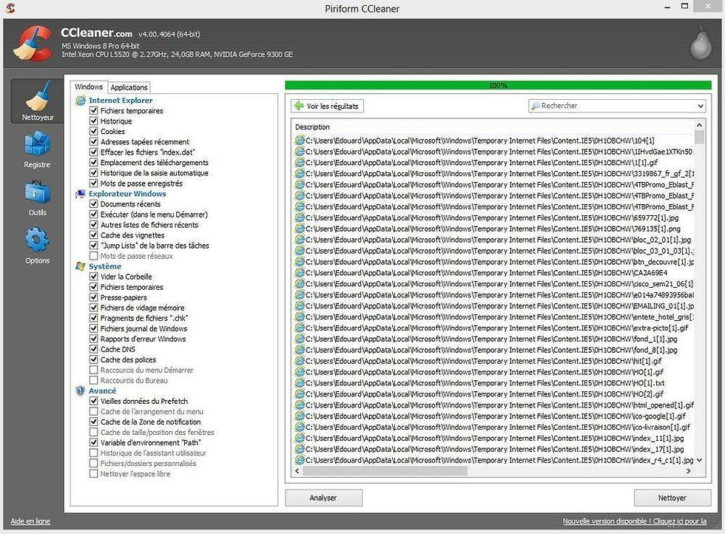Click the CCleaner logo in the header

pyautogui.click(x=33, y=44)
